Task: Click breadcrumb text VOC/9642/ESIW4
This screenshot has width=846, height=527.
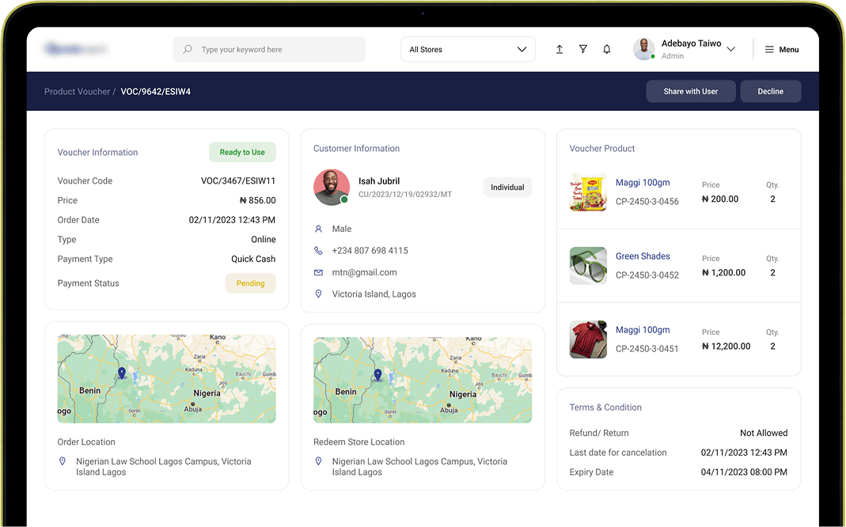Action: tap(155, 92)
